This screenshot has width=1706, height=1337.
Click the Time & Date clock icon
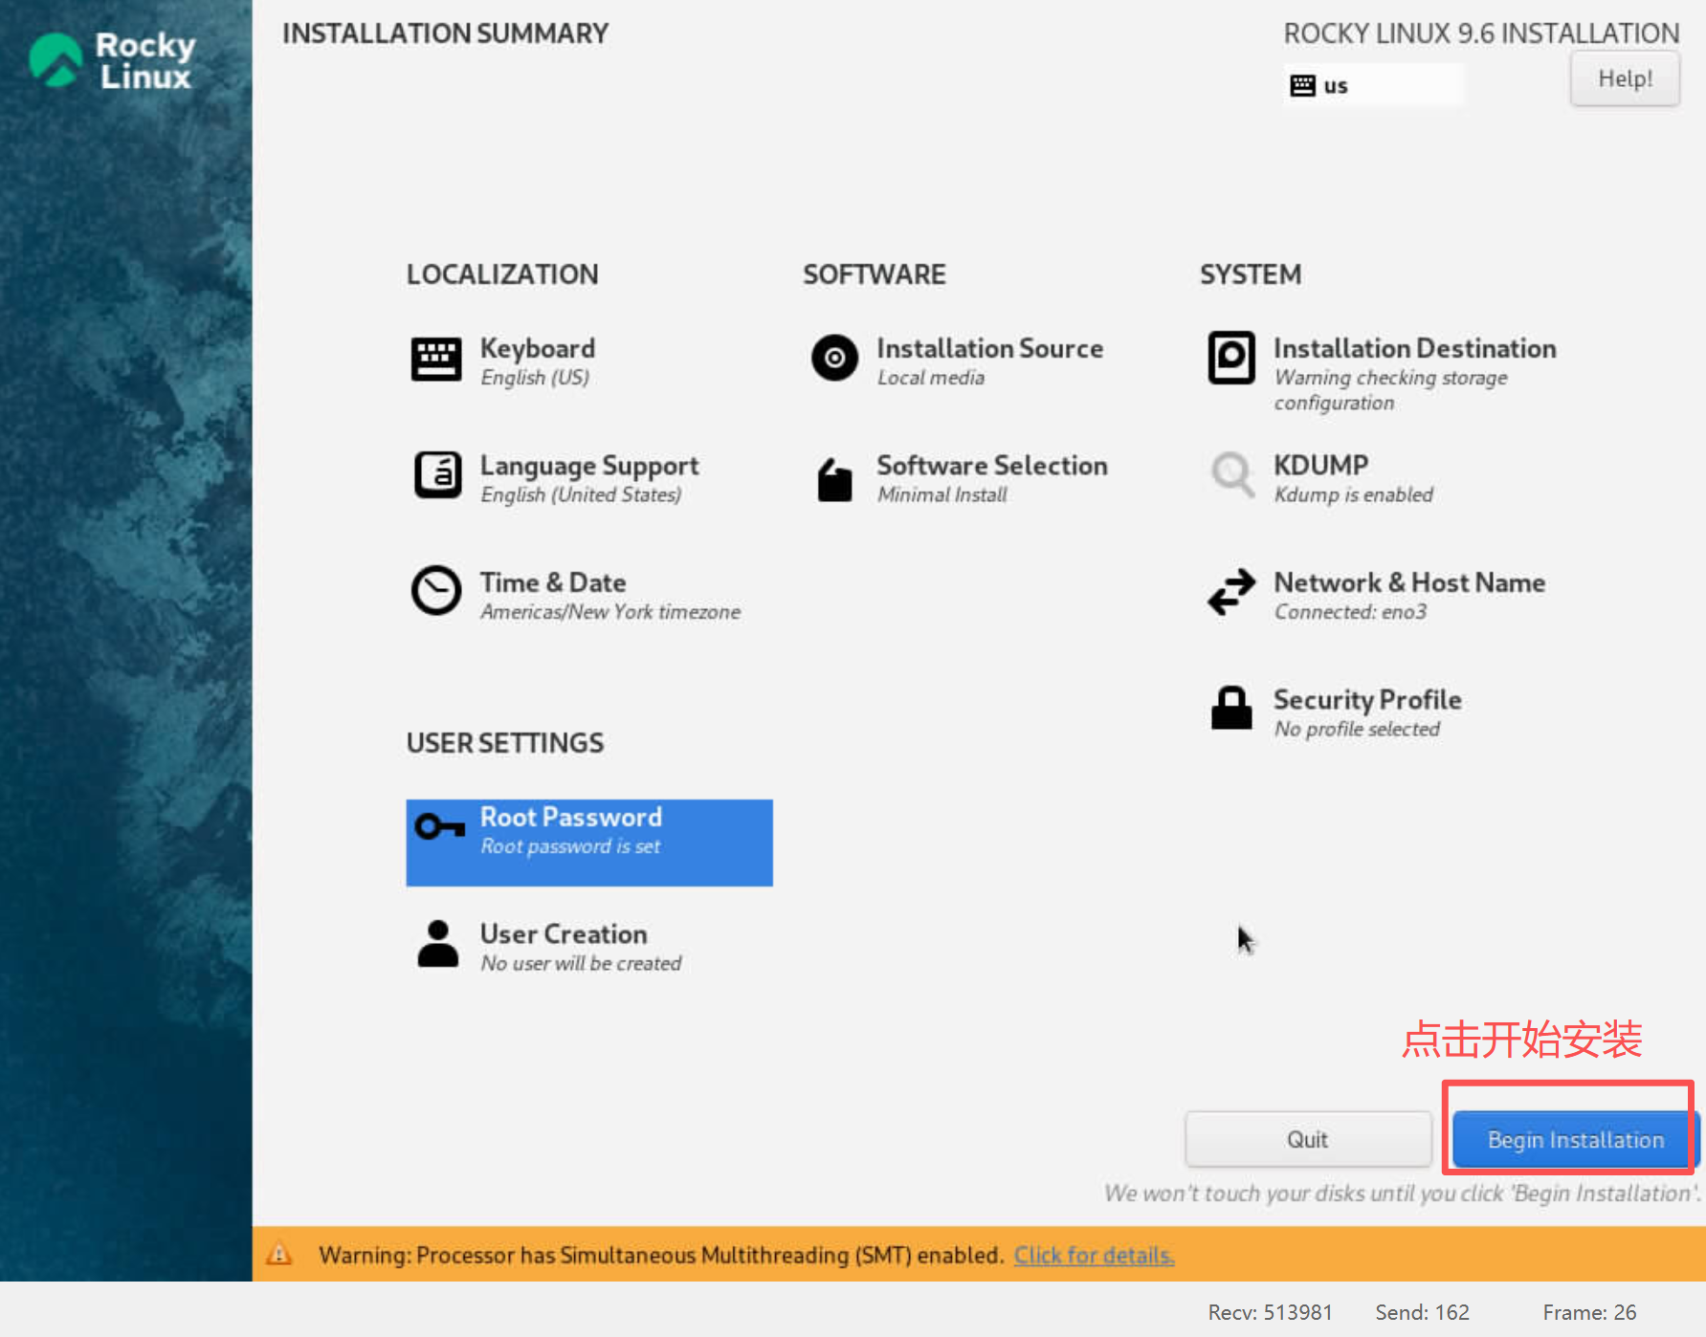pyautogui.click(x=436, y=591)
